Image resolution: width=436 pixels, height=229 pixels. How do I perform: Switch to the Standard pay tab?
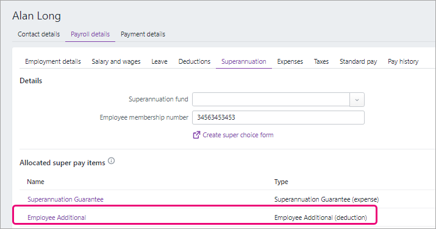(358, 61)
